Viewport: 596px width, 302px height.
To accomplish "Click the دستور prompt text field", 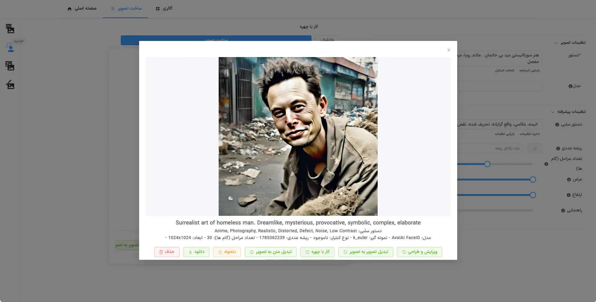I will pyautogui.click(x=499, y=59).
